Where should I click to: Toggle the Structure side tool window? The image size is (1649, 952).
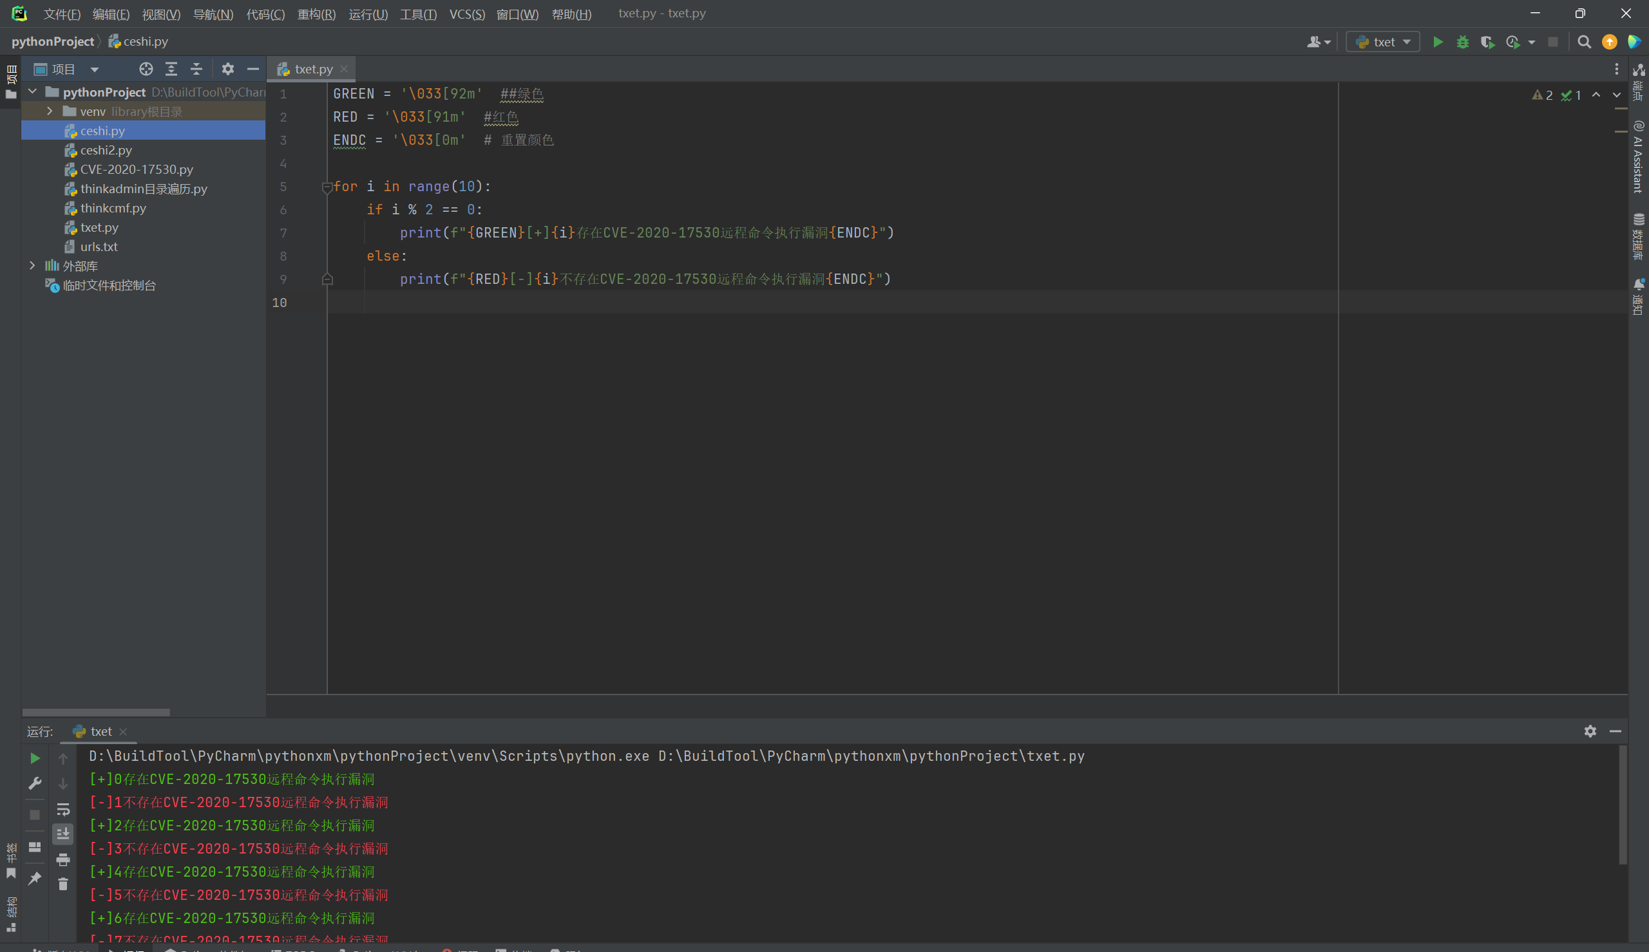pos(11,914)
